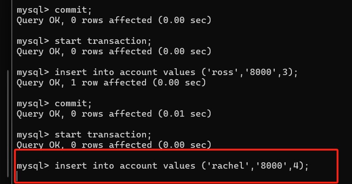Click the 'commit;' command below the ross insert
The image size is (352, 184).
tap(73, 104)
